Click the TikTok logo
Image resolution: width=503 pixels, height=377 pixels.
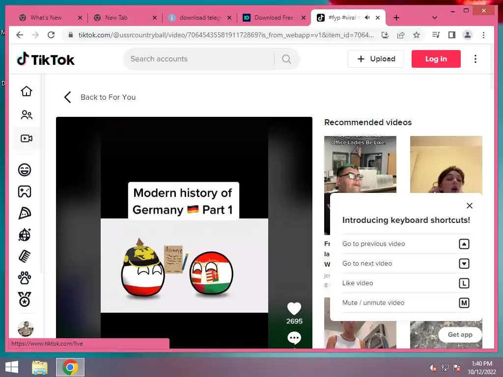point(46,59)
